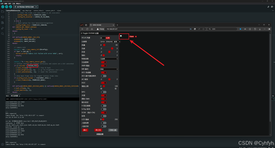
Task: Open the Serial Monitor icon in Arduino toolbar
Action: (x=272, y=7)
